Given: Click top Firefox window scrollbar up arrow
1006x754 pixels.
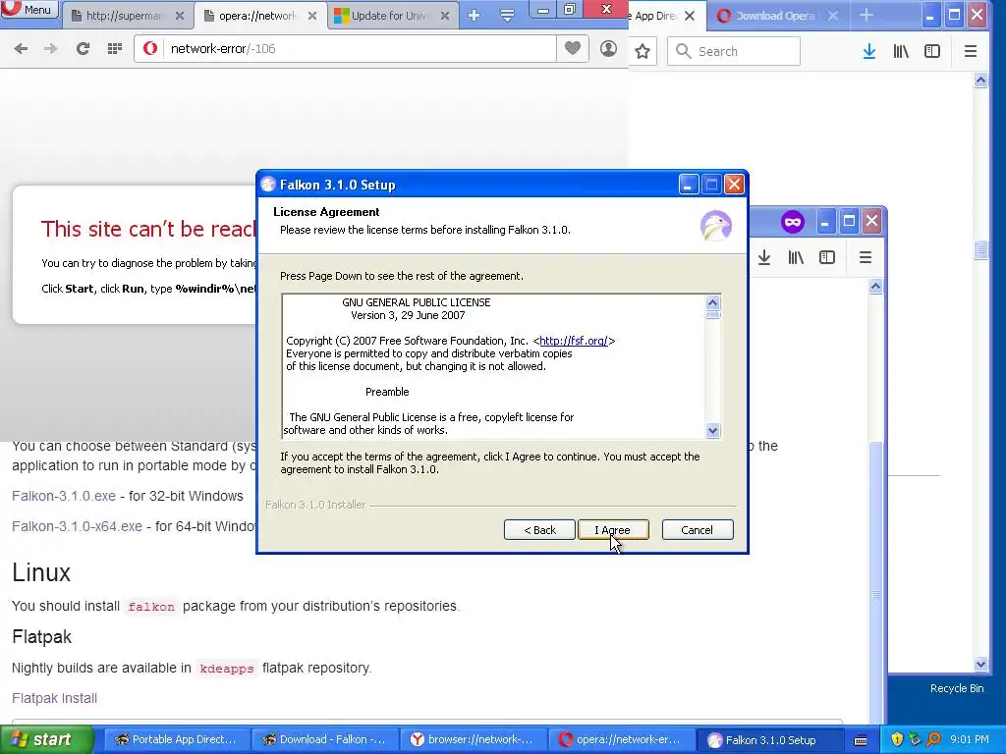Looking at the screenshot, I should [x=980, y=81].
